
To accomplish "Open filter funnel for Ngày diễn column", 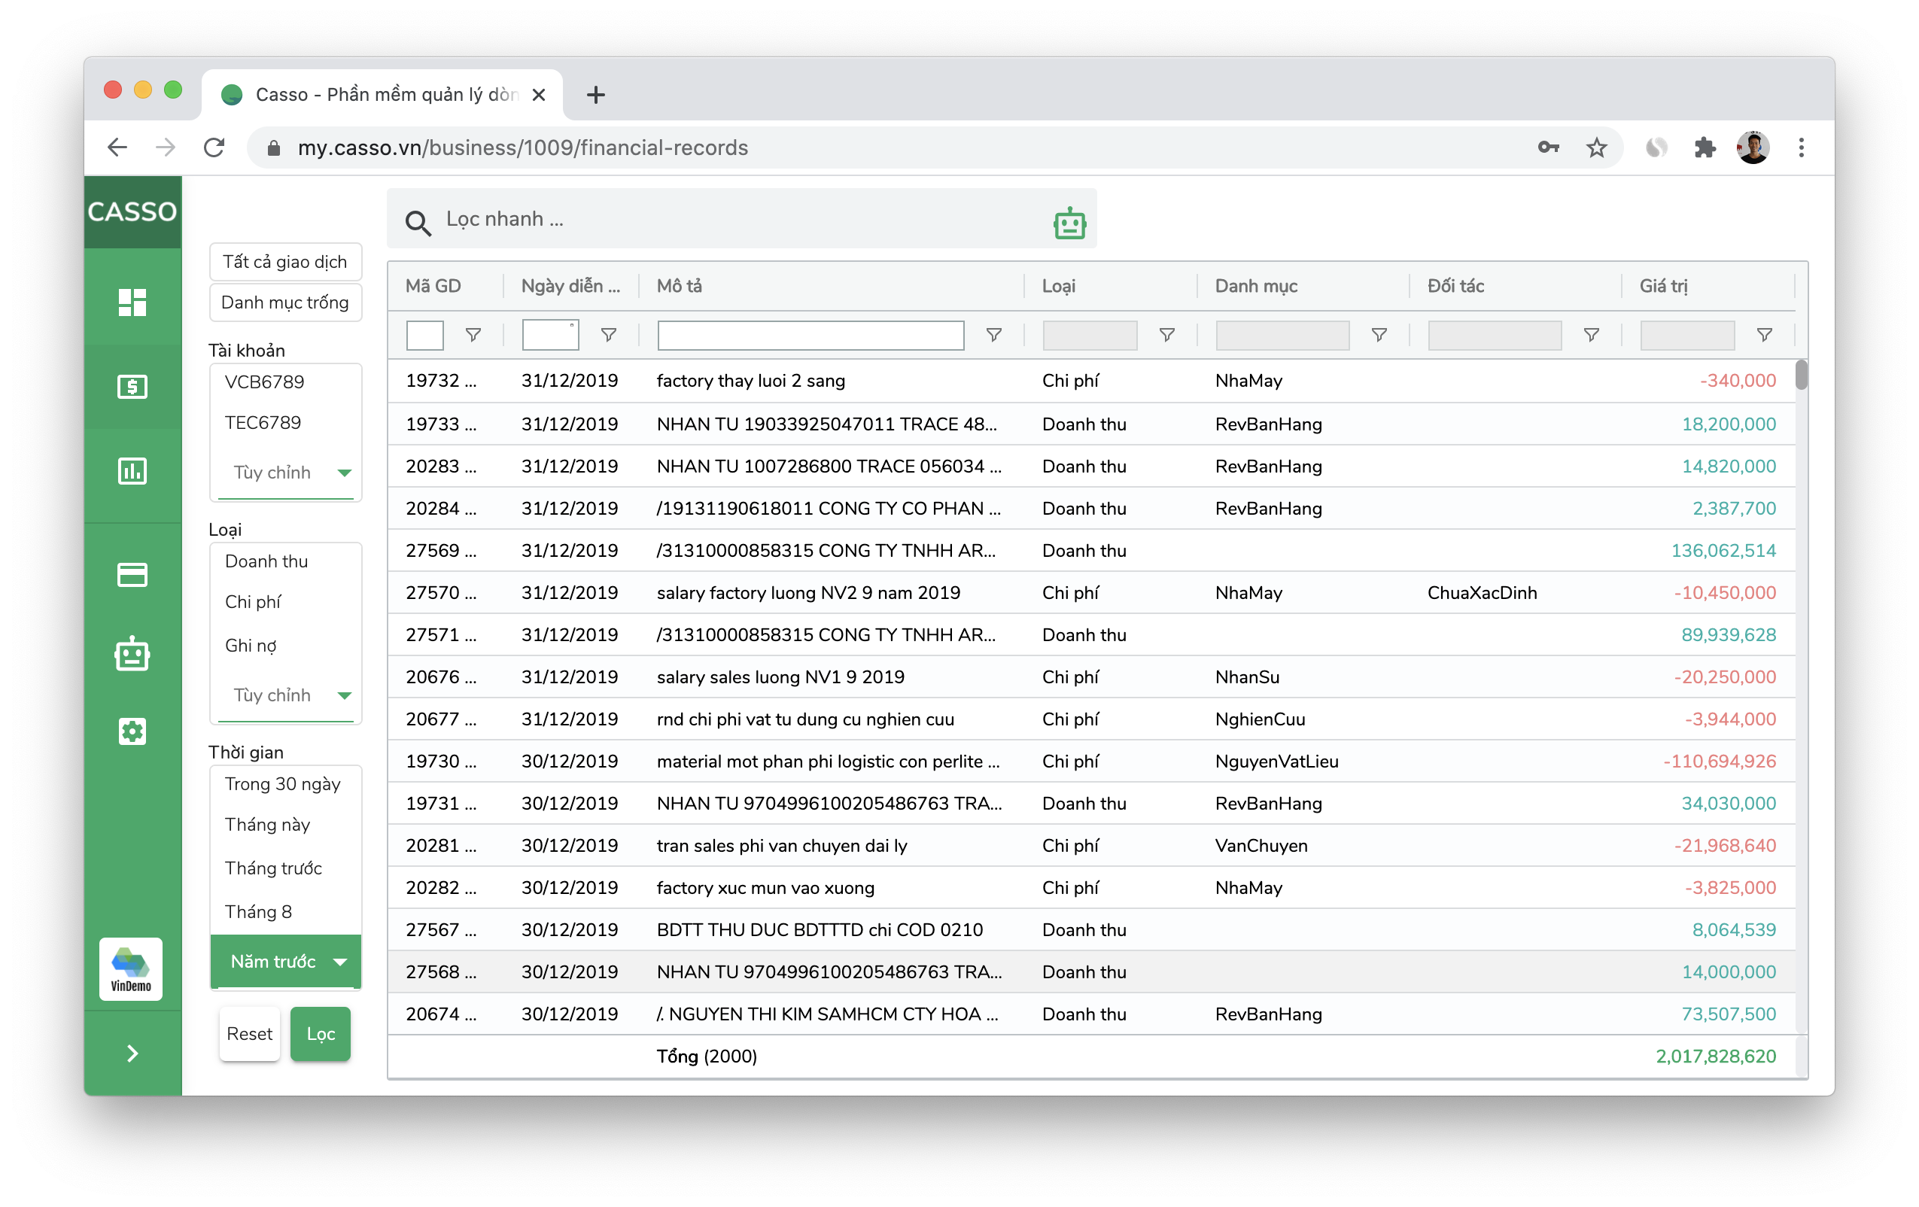I will click(608, 335).
